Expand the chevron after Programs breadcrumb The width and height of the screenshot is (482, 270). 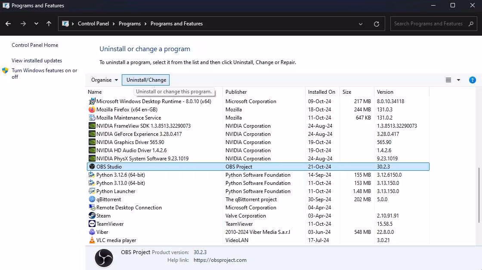click(145, 24)
